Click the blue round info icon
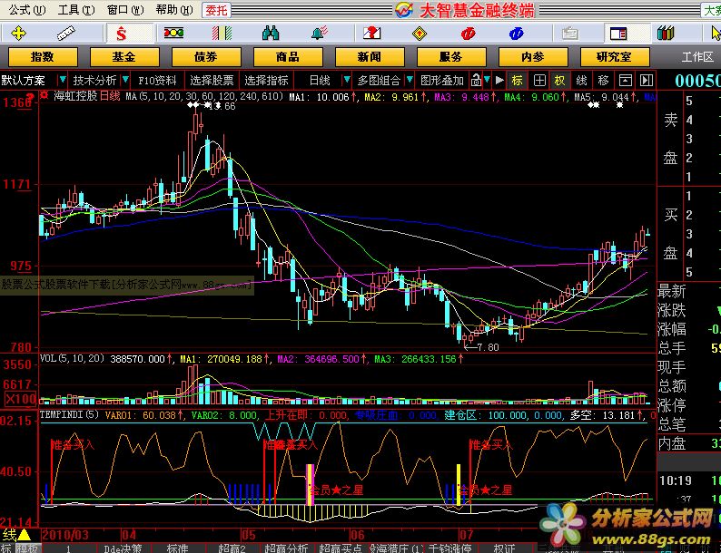 (516, 33)
